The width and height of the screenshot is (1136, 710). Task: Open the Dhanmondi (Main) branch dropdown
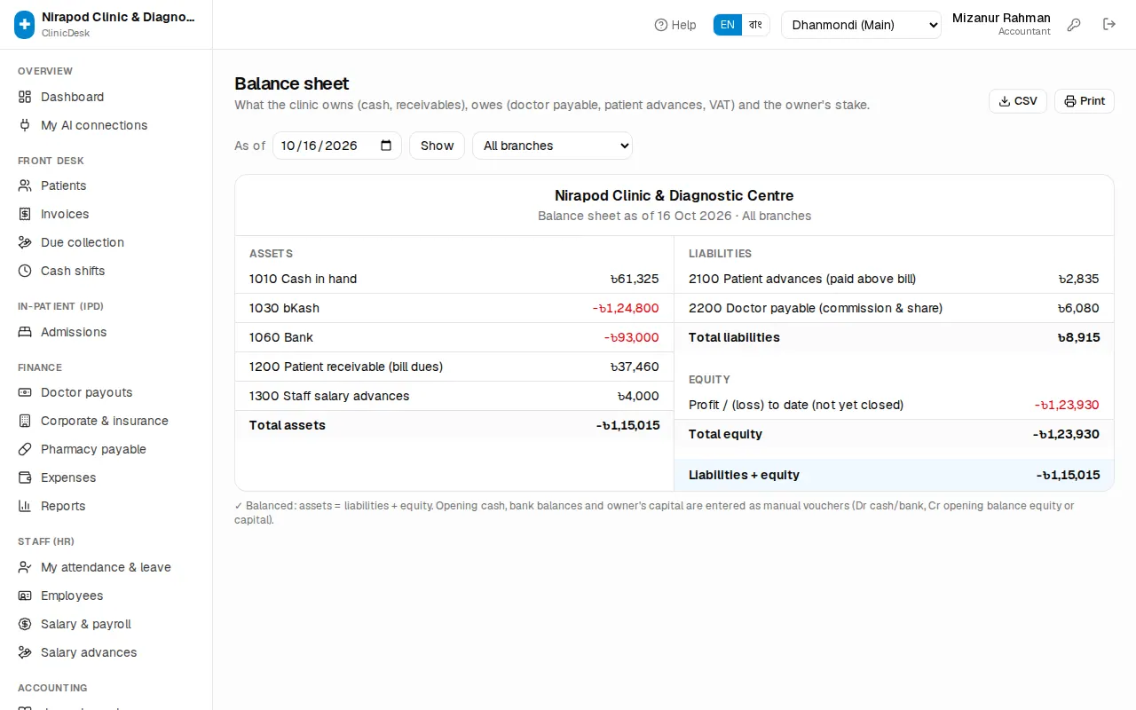861,25
